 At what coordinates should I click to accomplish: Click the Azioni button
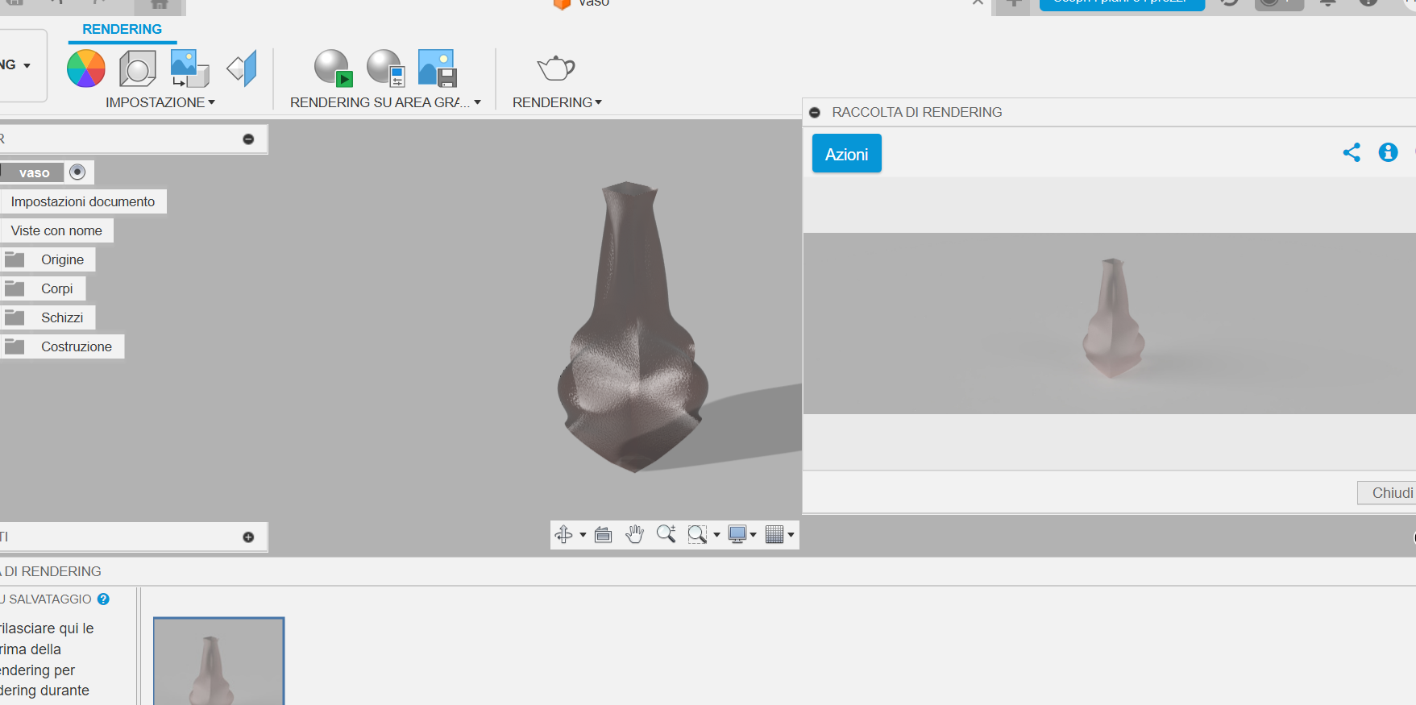(x=846, y=154)
